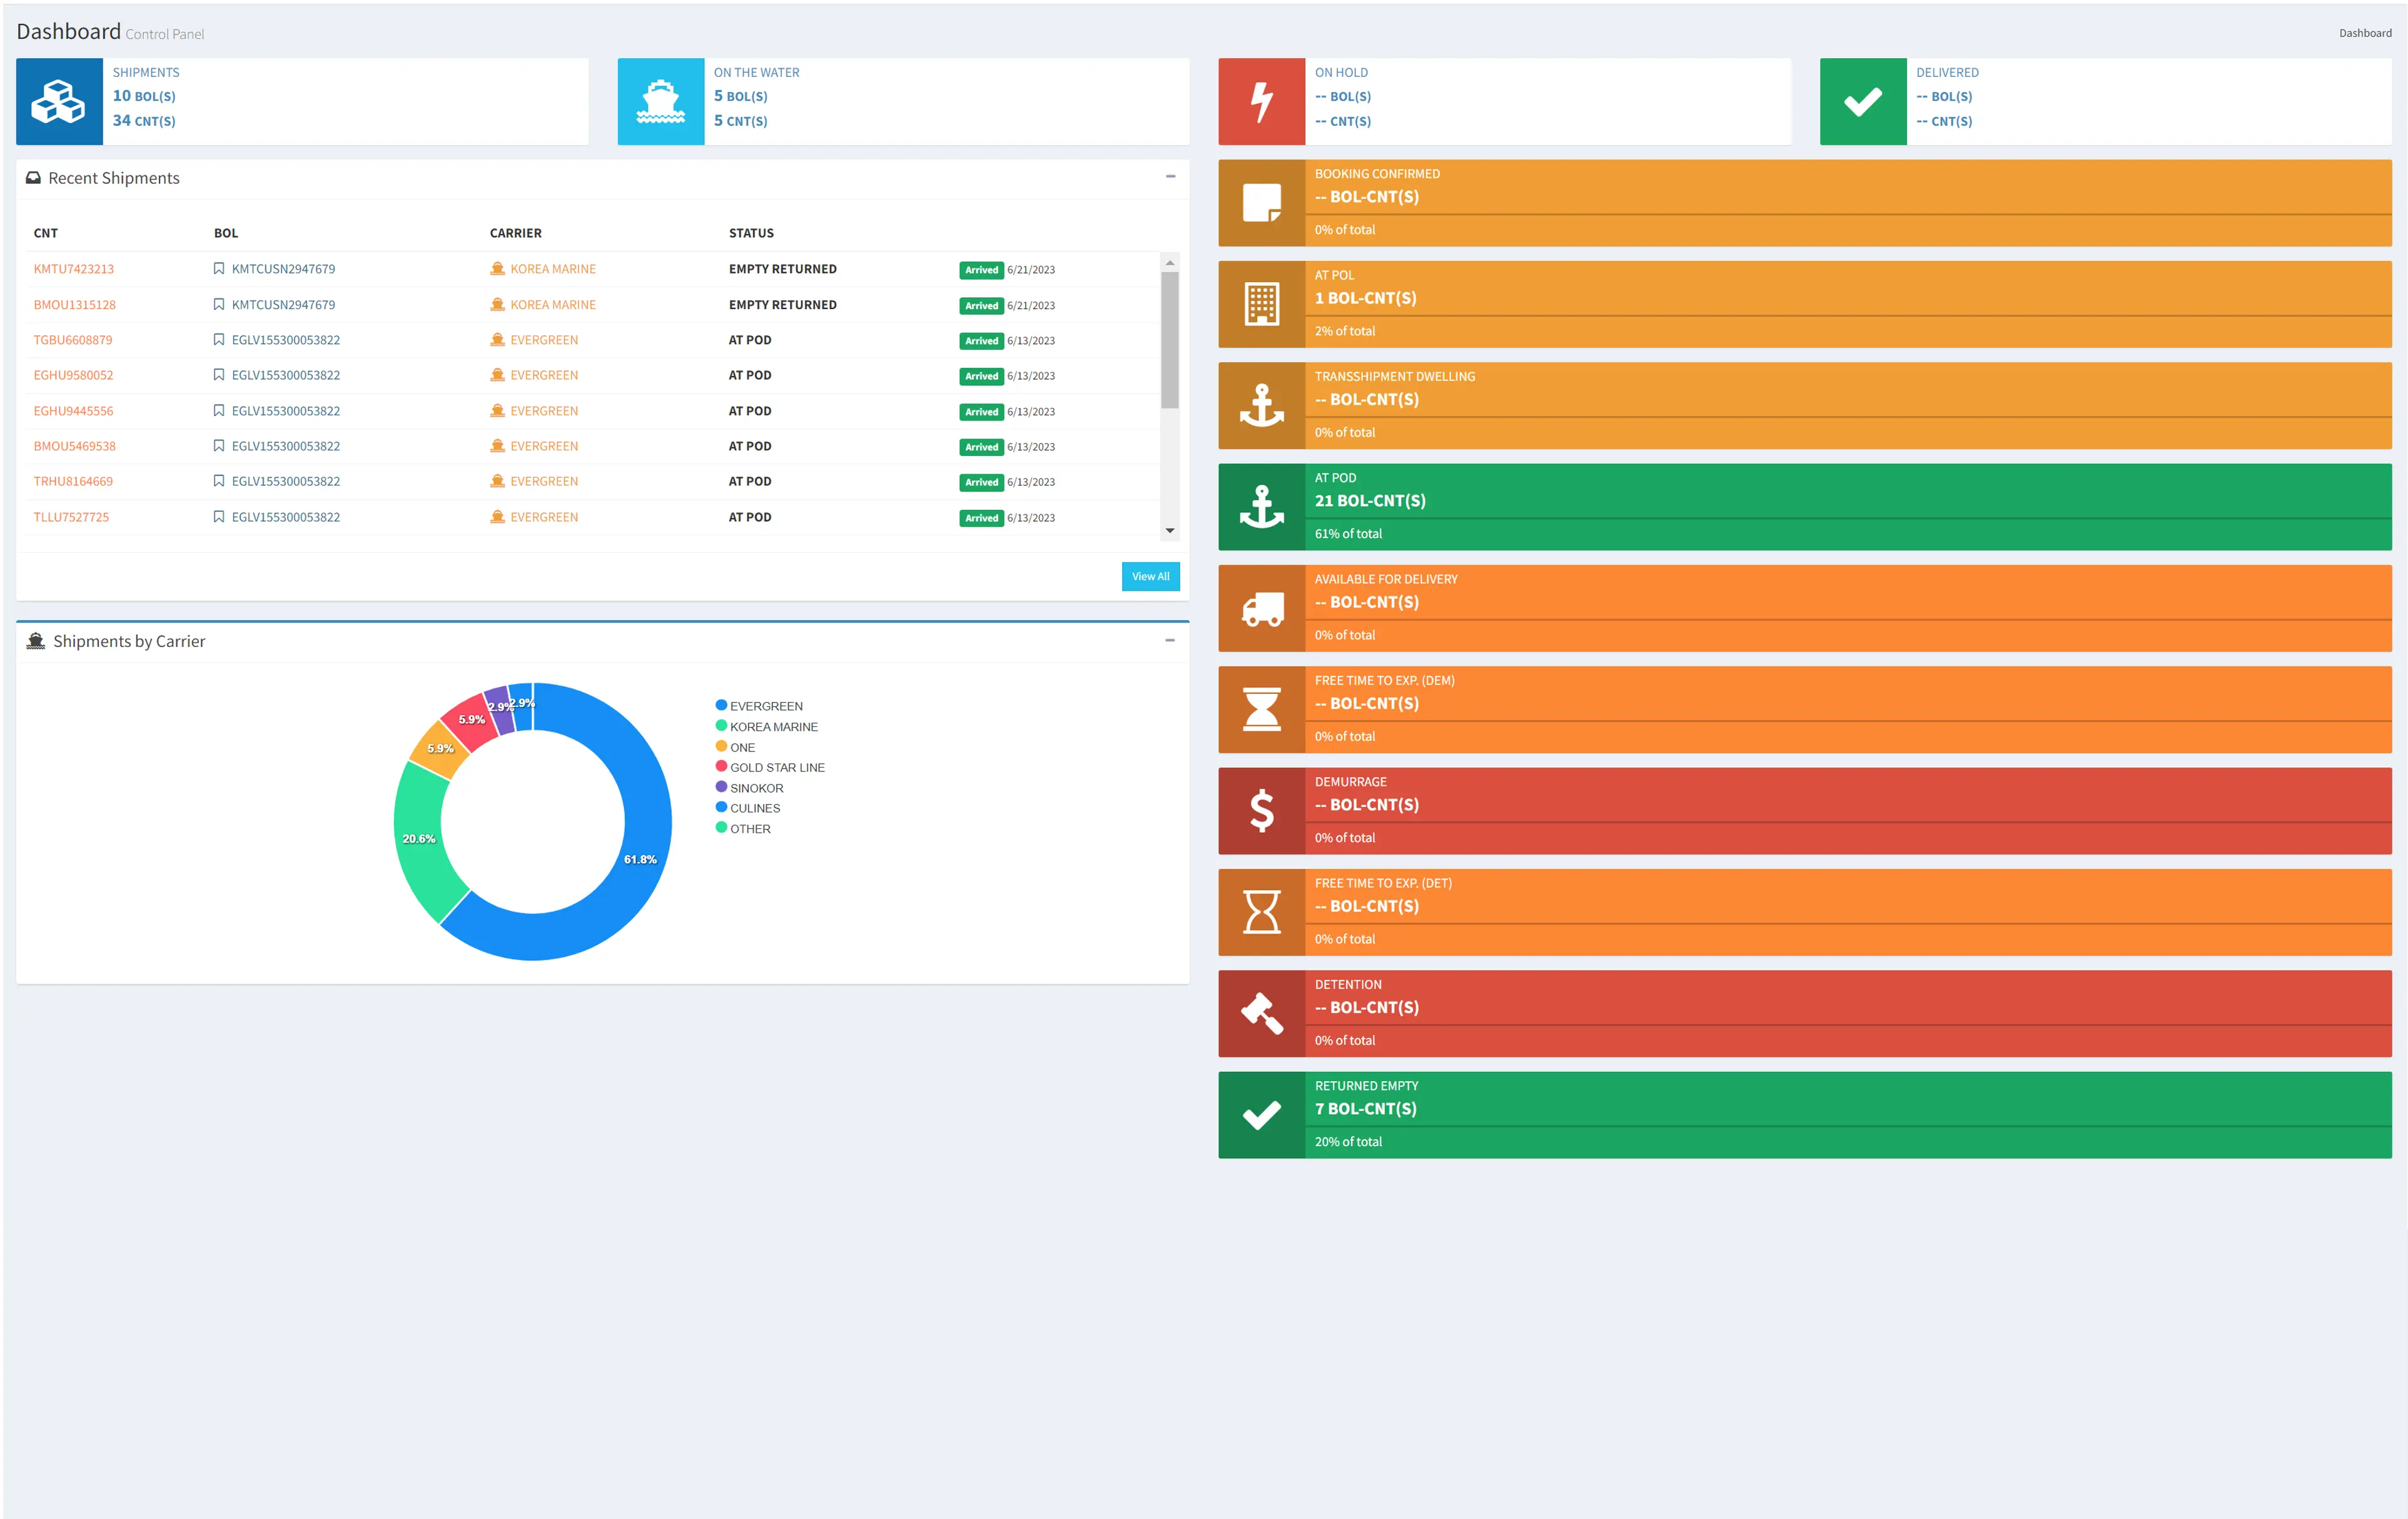Viewport: 2408px width, 1519px height.
Task: Click the anchor icon on the At POD panel
Action: pyautogui.click(x=1262, y=506)
